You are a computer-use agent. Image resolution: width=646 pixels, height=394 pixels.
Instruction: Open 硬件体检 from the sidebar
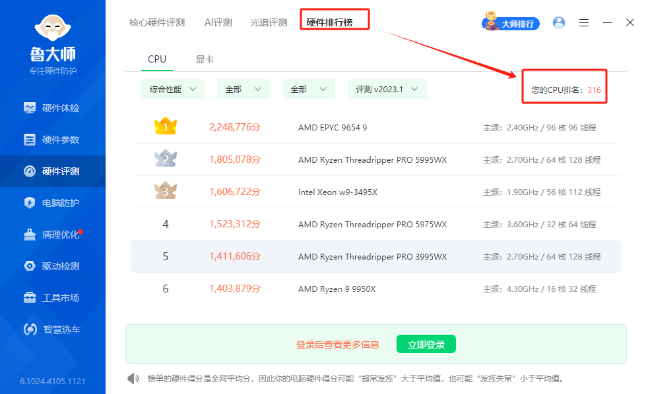[53, 108]
